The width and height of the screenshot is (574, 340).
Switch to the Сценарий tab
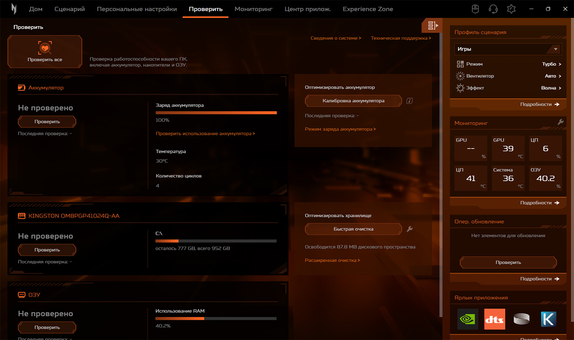tap(70, 9)
